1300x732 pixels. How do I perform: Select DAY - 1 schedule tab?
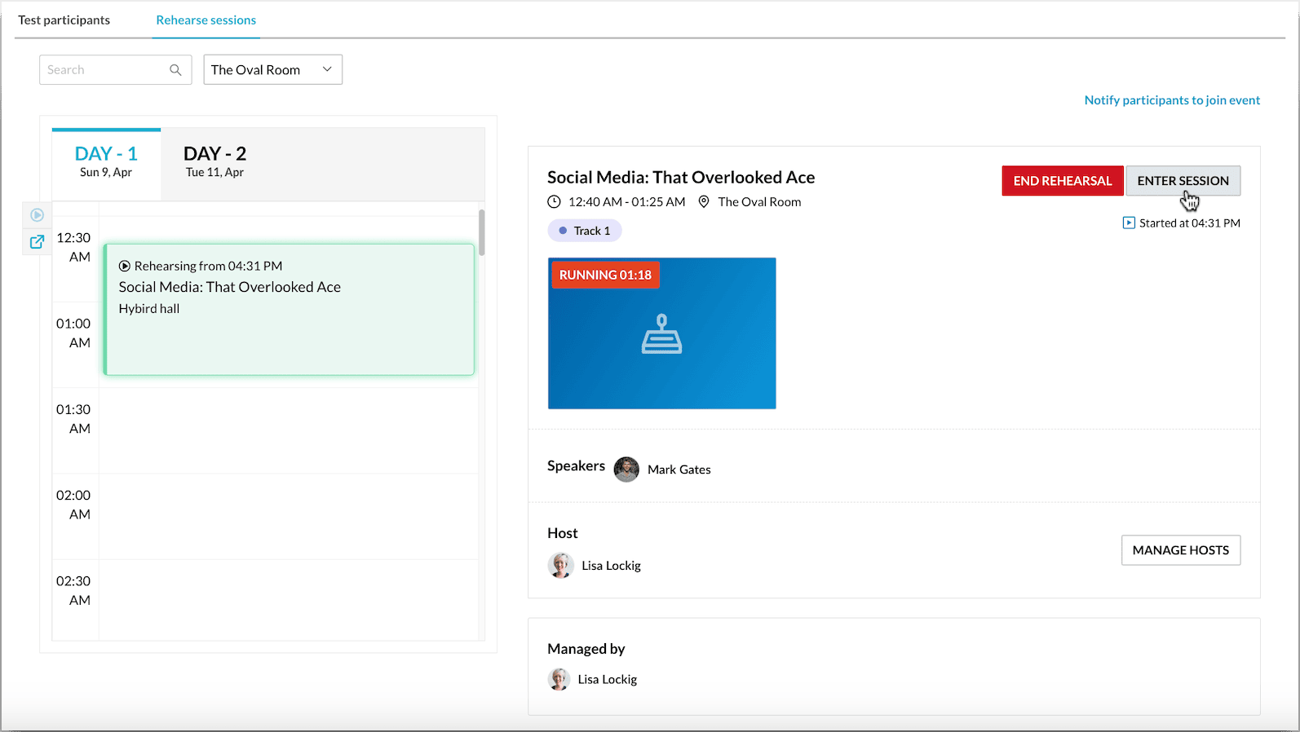(106, 161)
